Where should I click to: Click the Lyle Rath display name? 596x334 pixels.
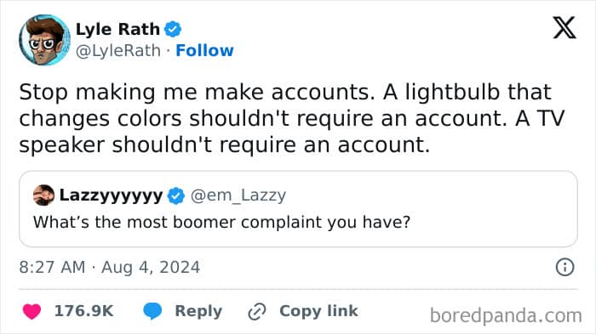coord(117,29)
